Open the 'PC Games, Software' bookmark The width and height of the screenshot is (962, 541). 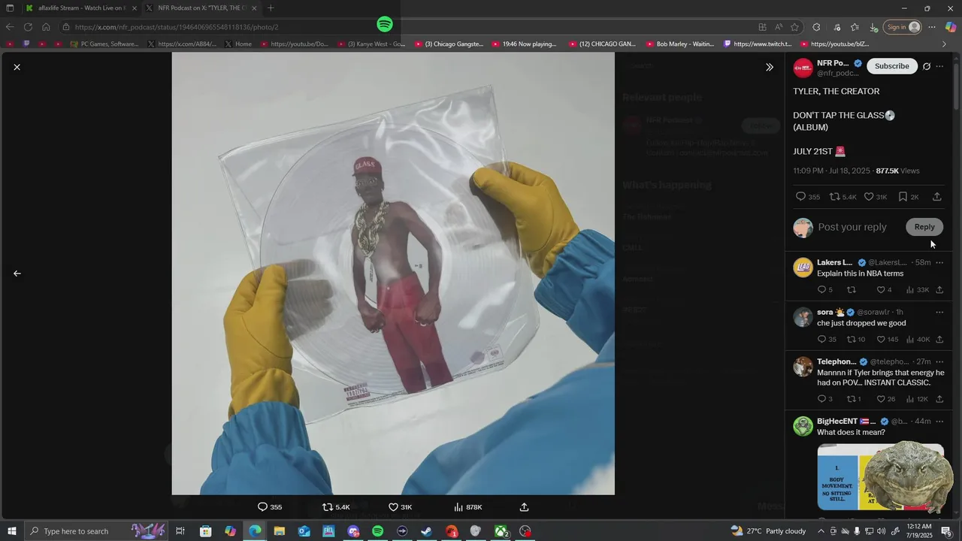[104, 44]
